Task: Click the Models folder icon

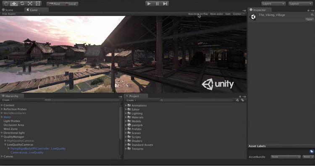Action: click(x=129, y=121)
